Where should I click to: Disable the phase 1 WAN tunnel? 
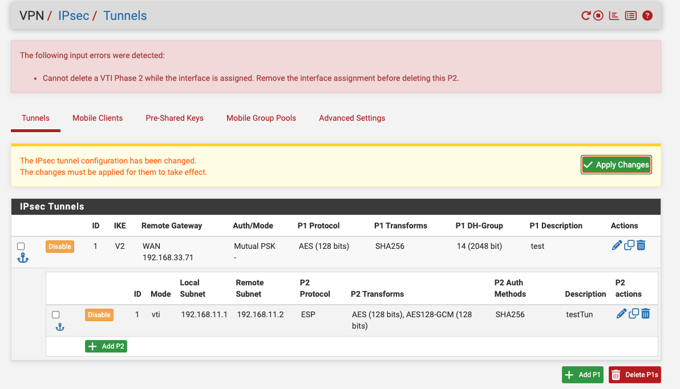[x=60, y=247]
